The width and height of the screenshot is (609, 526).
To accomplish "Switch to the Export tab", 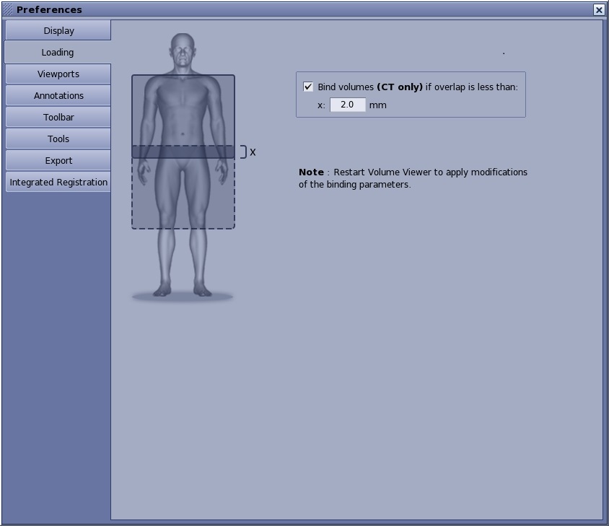I will (58, 160).
